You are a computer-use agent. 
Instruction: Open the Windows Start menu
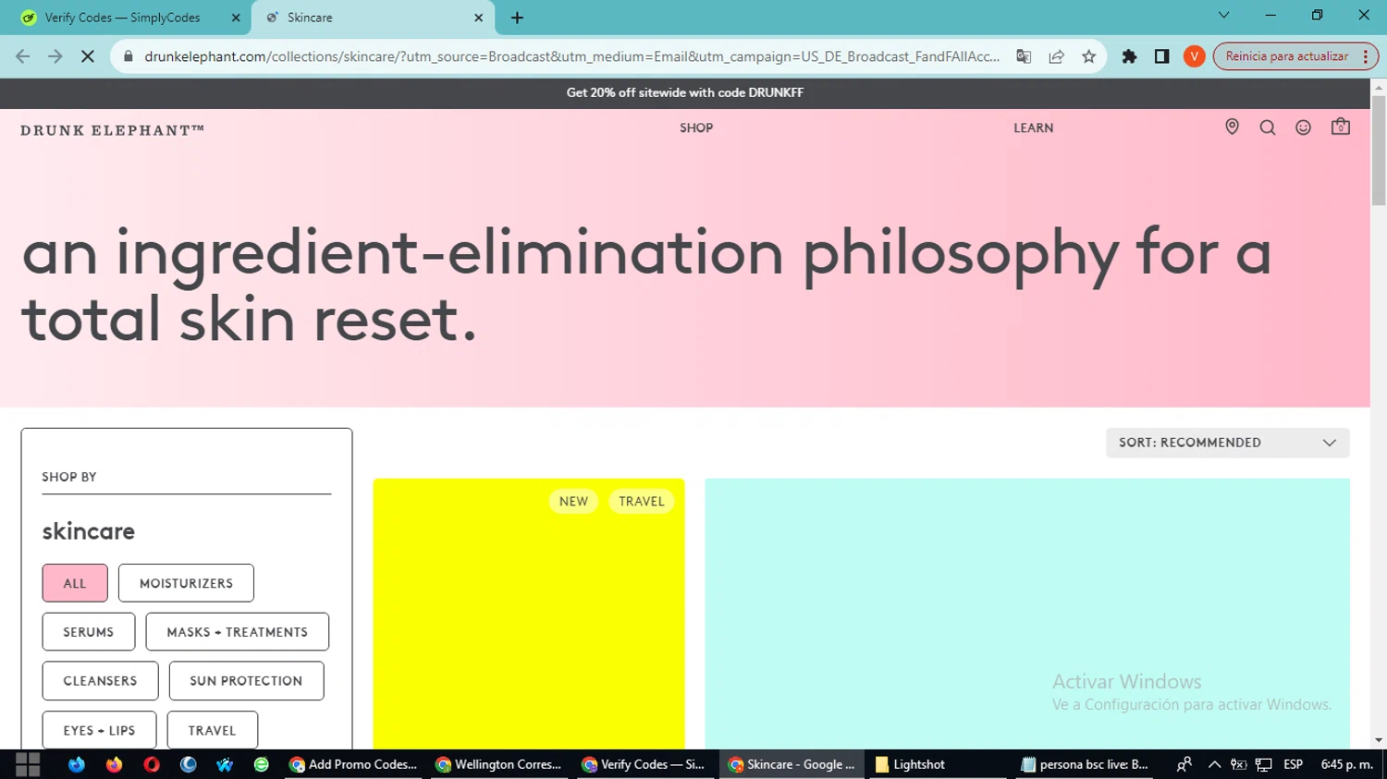28,764
